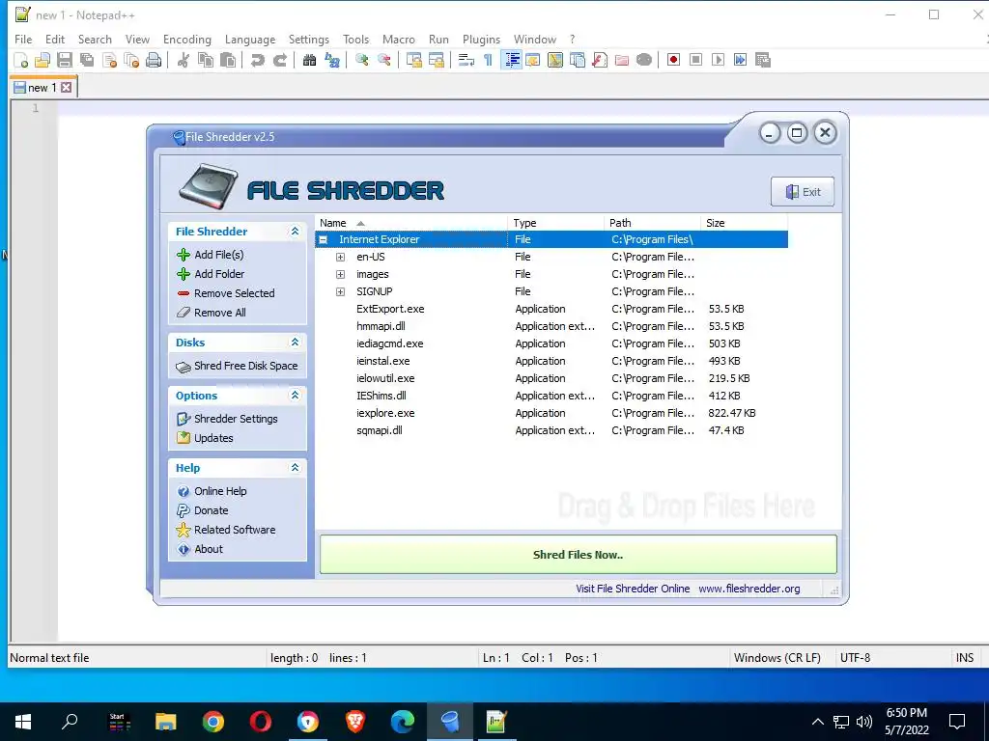Image resolution: width=989 pixels, height=741 pixels.
Task: Toggle Show Indent Guide icon
Action: 512,60
